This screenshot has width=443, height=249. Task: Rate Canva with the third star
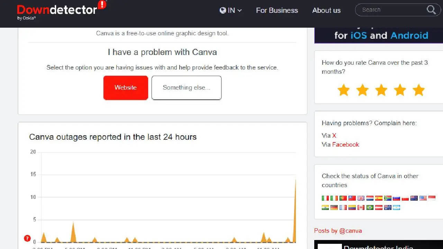[381, 90]
